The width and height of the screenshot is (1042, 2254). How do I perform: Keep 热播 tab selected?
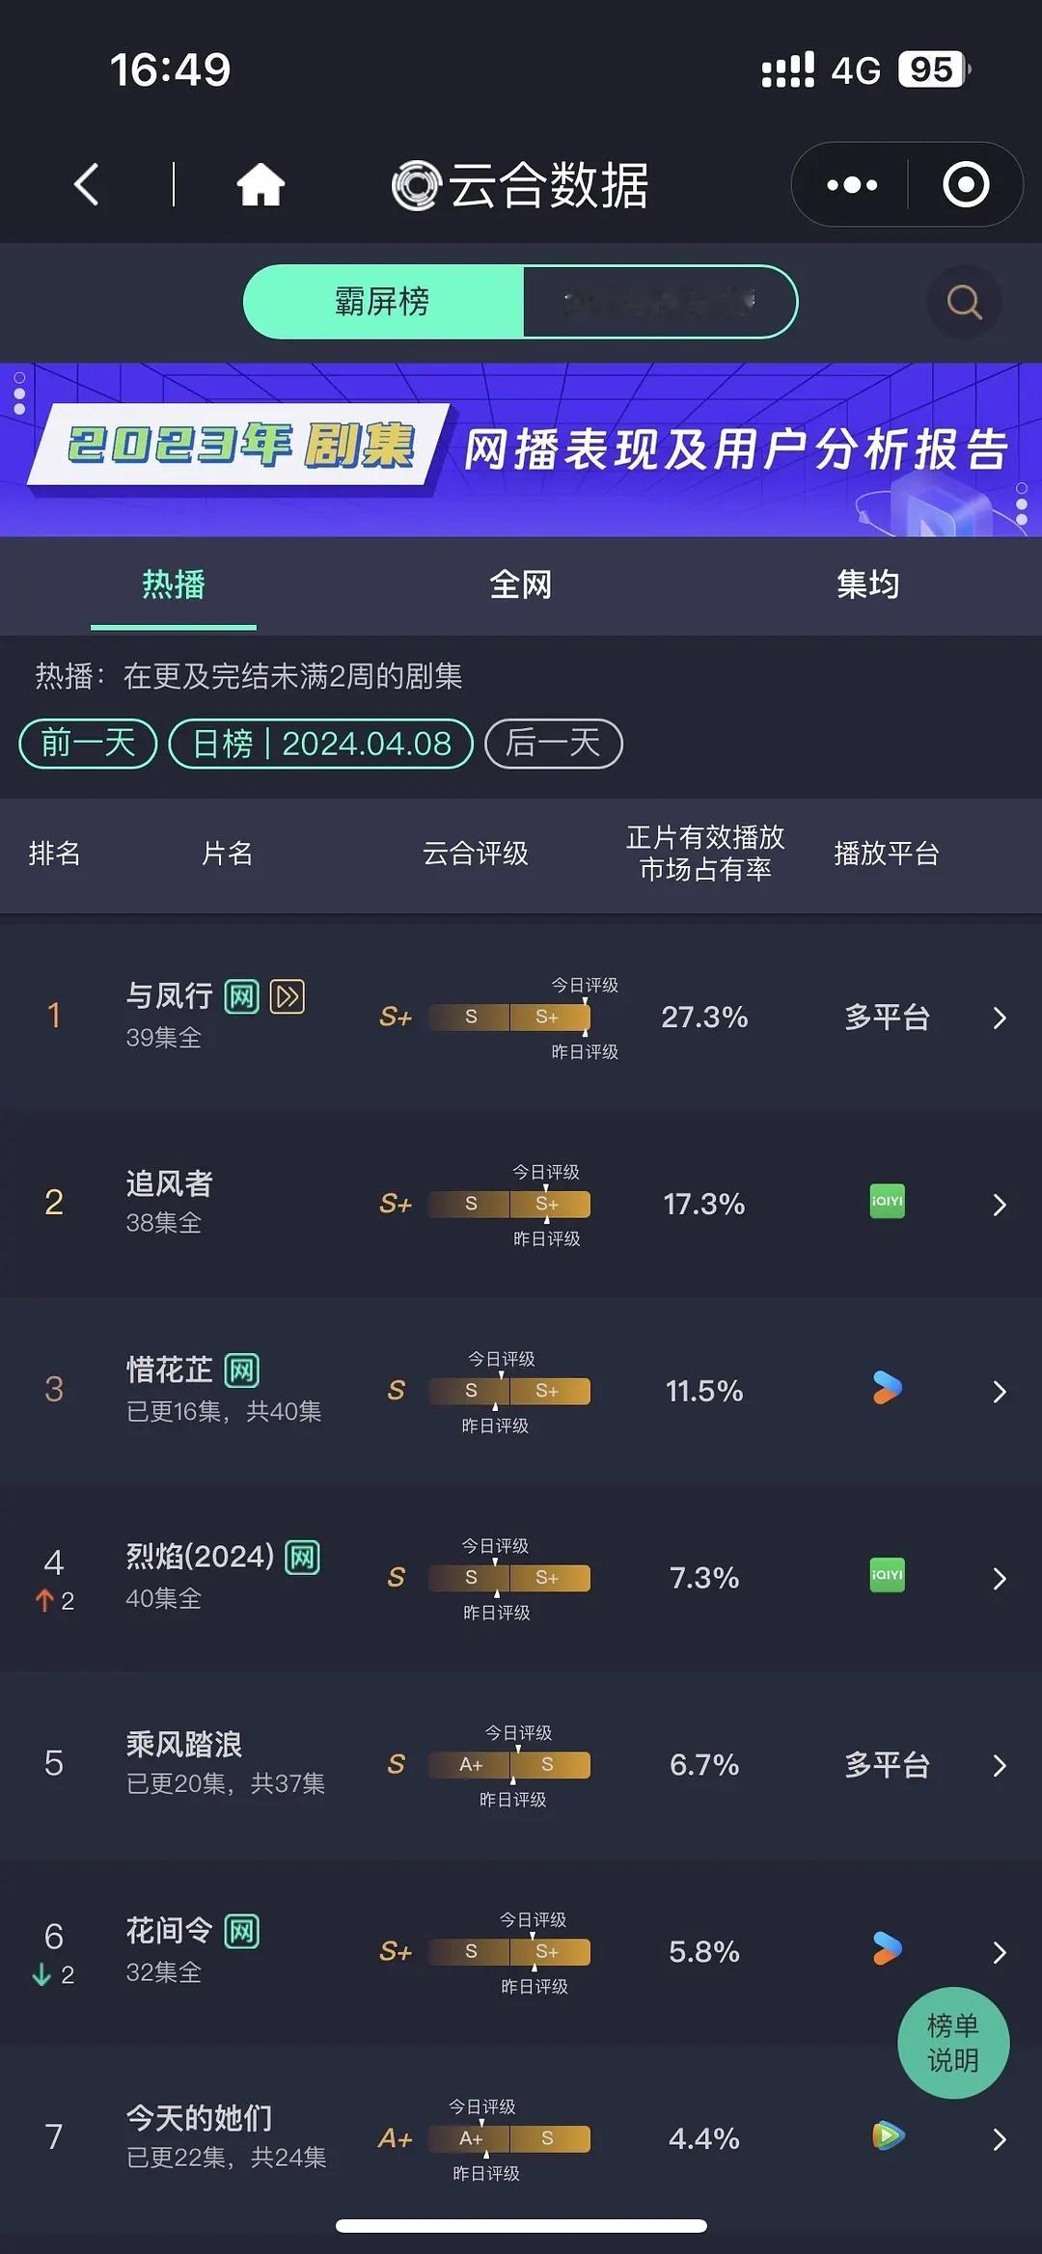pos(172,584)
